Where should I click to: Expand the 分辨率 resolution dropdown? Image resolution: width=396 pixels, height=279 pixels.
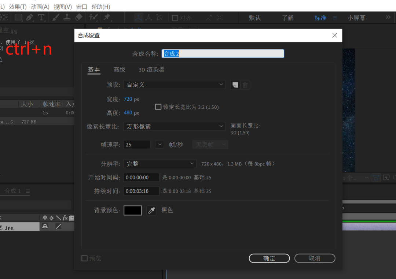tap(159, 164)
